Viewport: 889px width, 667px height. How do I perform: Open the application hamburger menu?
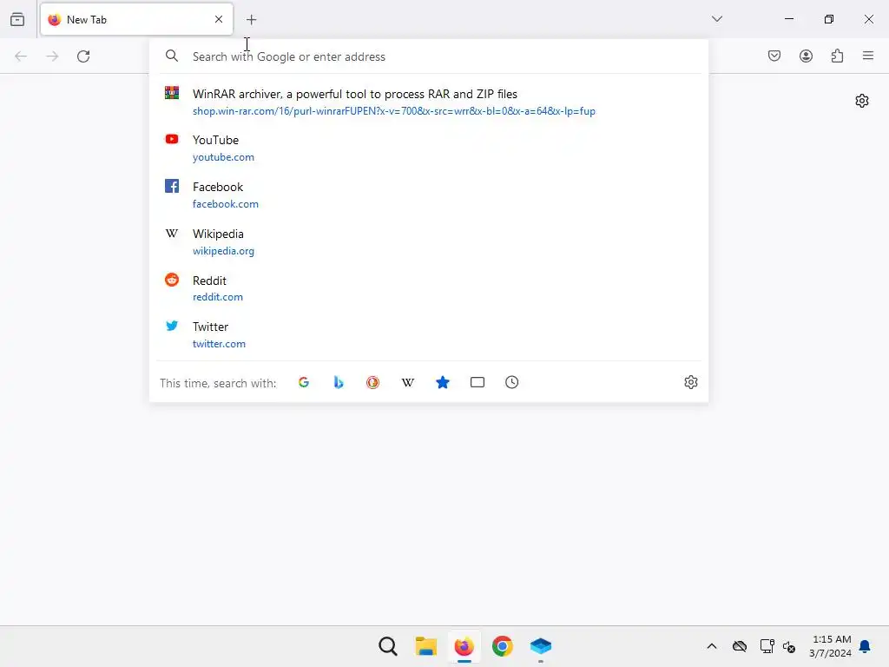click(868, 56)
